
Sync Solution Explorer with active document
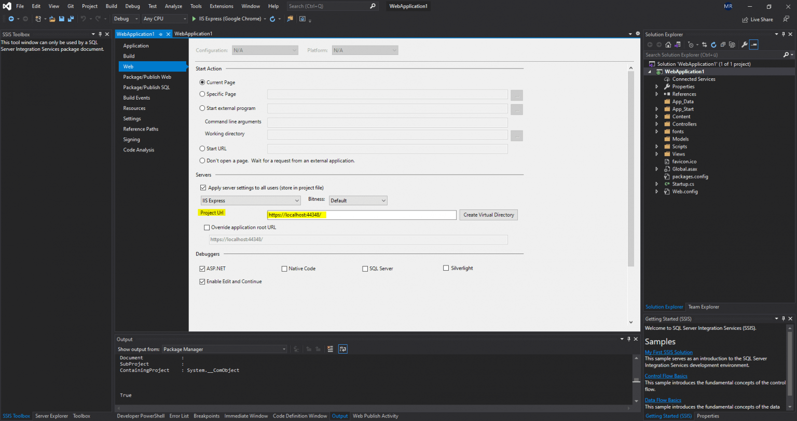705,45
